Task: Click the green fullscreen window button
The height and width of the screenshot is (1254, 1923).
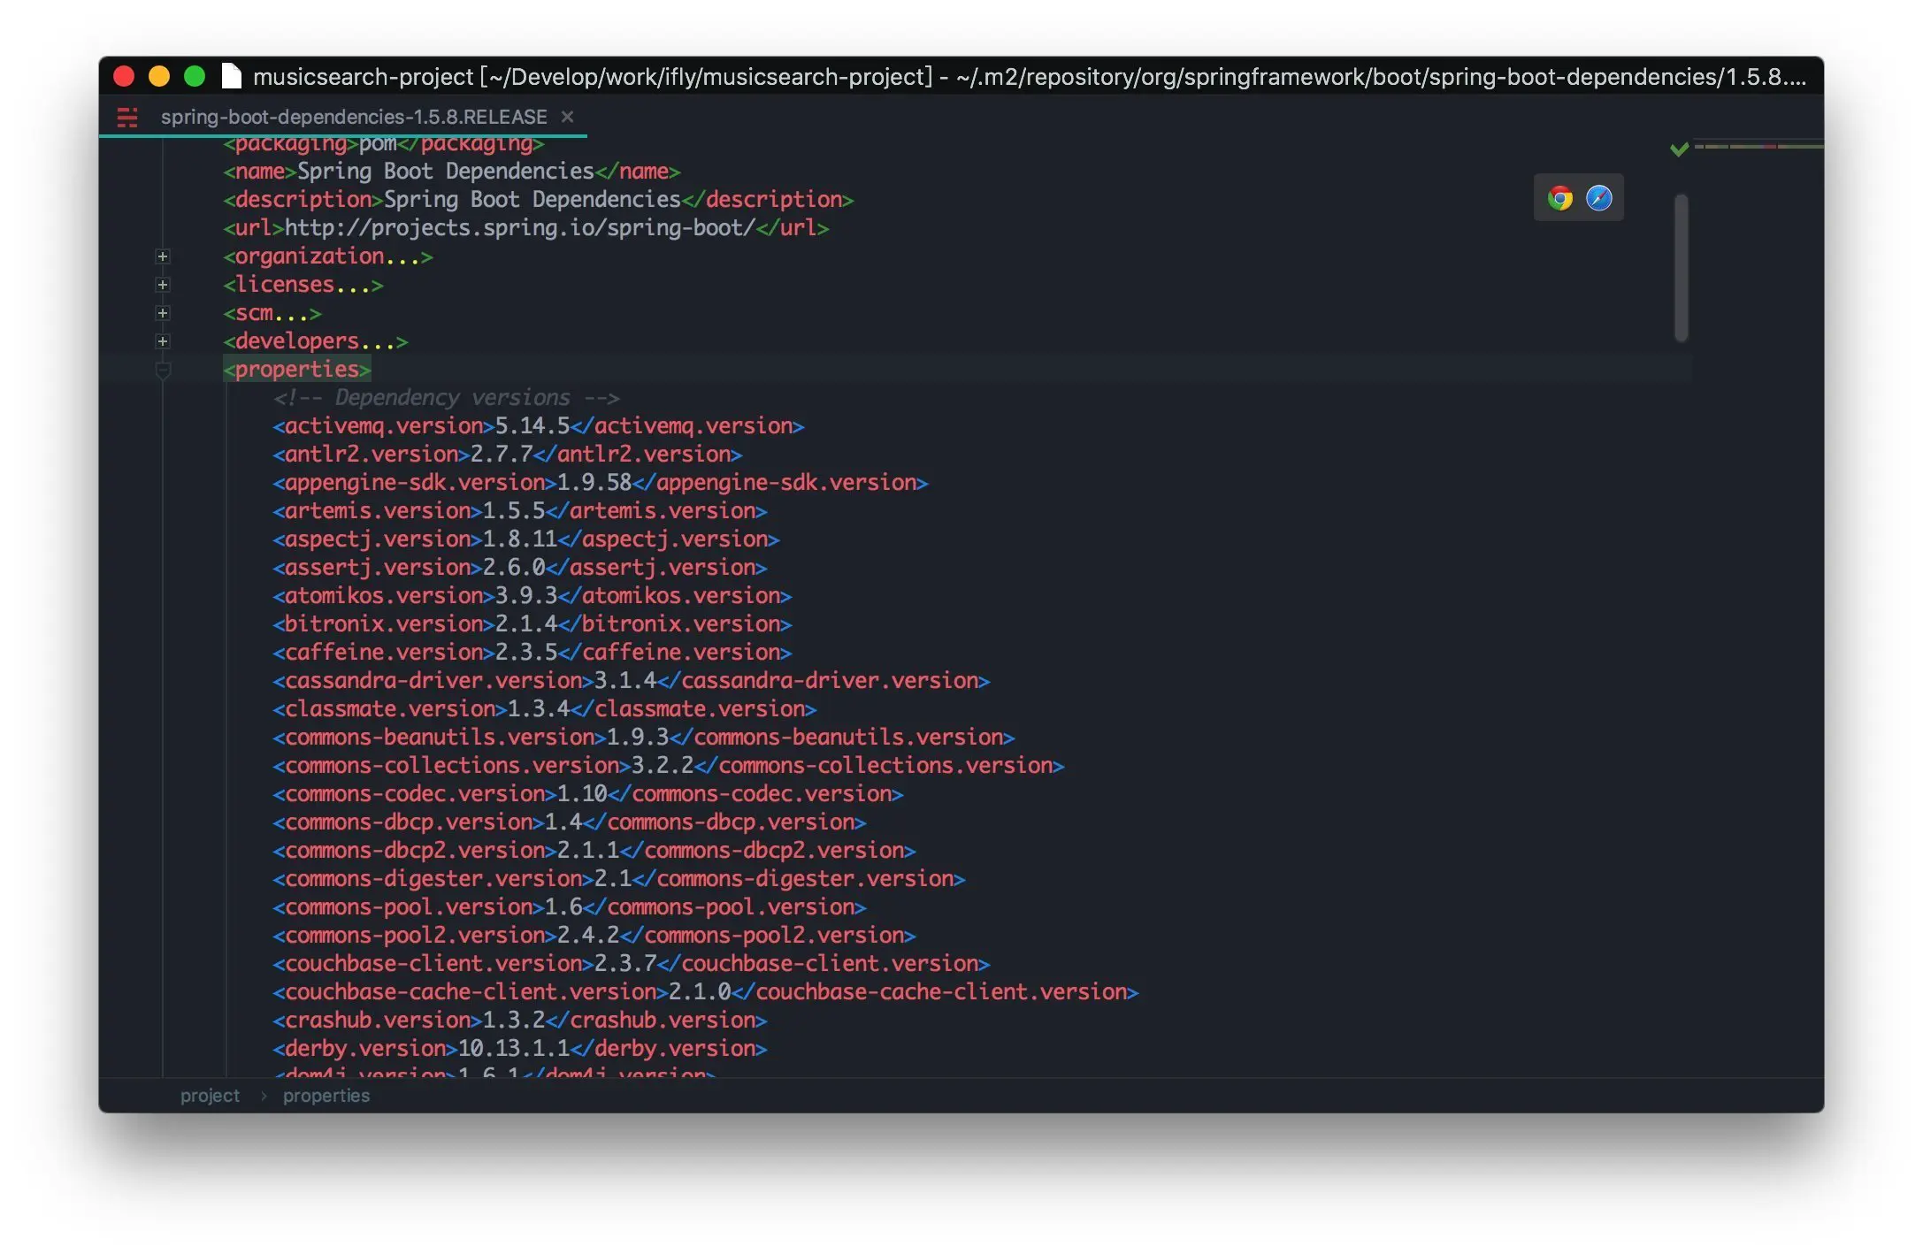Action: [195, 77]
